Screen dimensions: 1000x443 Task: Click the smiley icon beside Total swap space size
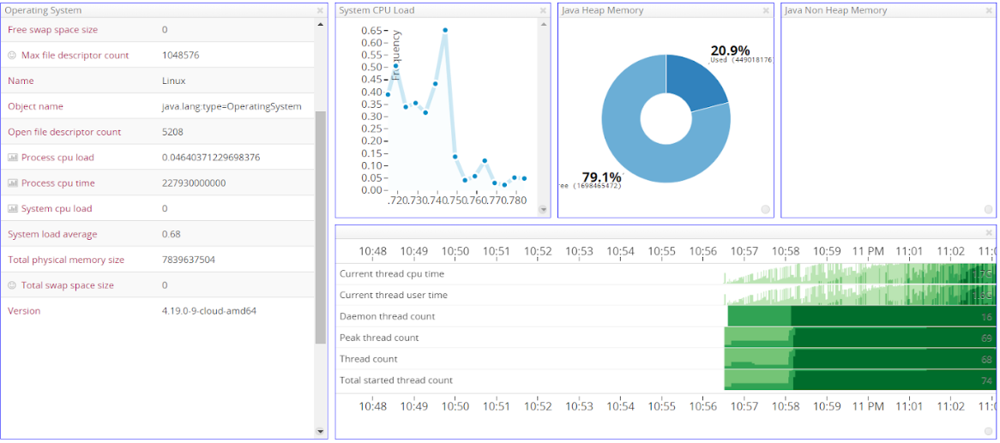(x=12, y=285)
